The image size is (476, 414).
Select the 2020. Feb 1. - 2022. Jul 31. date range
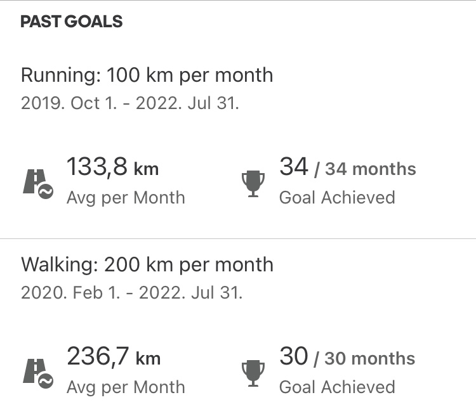pos(131,292)
